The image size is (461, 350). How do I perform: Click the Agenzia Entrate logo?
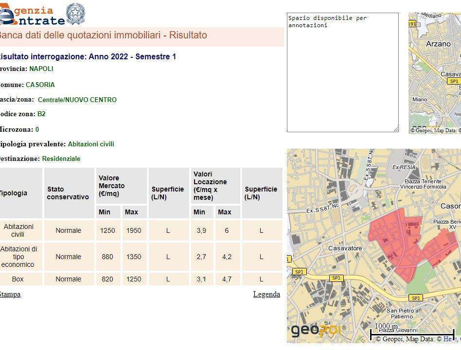[x=32, y=15]
